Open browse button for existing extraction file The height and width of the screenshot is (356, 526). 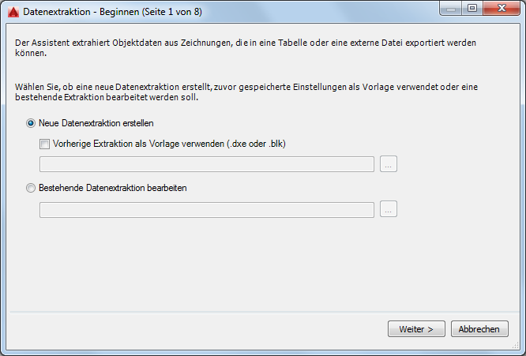coord(389,209)
